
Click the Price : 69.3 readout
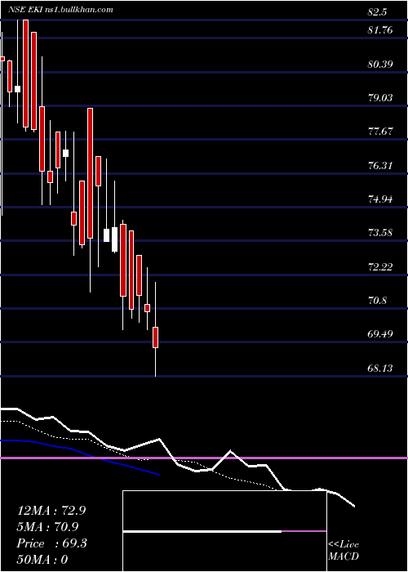pos(51,543)
